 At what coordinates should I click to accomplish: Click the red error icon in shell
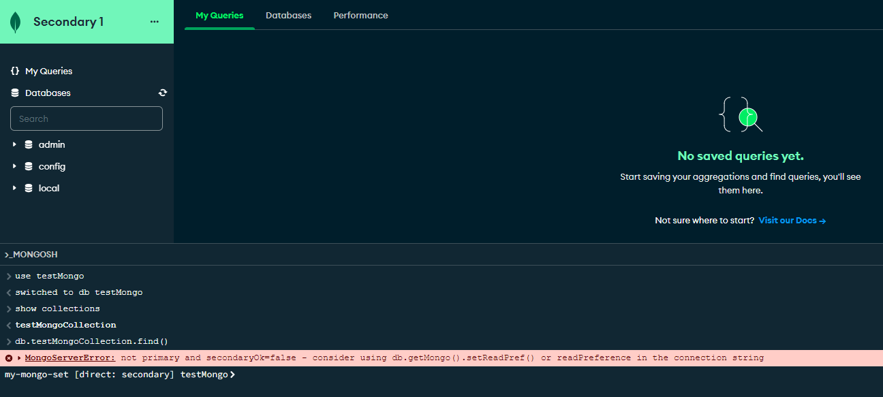click(9, 358)
